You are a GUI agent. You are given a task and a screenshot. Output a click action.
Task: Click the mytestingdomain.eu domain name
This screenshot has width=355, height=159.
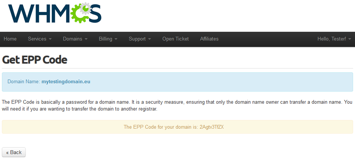click(x=66, y=82)
